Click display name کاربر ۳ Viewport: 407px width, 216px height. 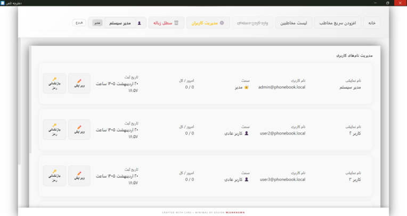pyautogui.click(x=355, y=179)
